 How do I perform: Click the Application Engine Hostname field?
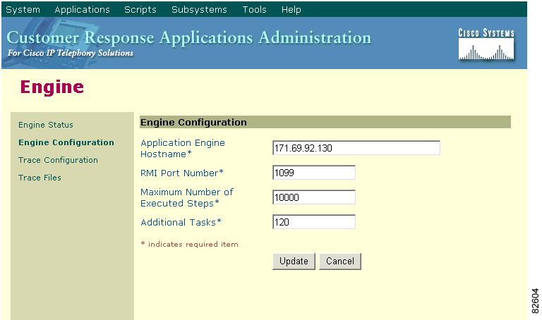(356, 148)
